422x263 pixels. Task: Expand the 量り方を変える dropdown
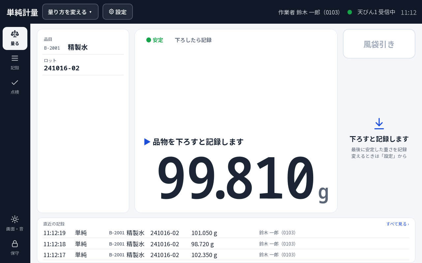(x=70, y=12)
